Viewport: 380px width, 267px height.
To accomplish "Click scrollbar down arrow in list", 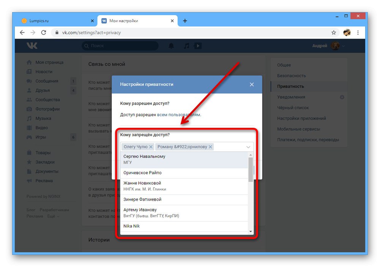I will pyautogui.click(x=250, y=231).
